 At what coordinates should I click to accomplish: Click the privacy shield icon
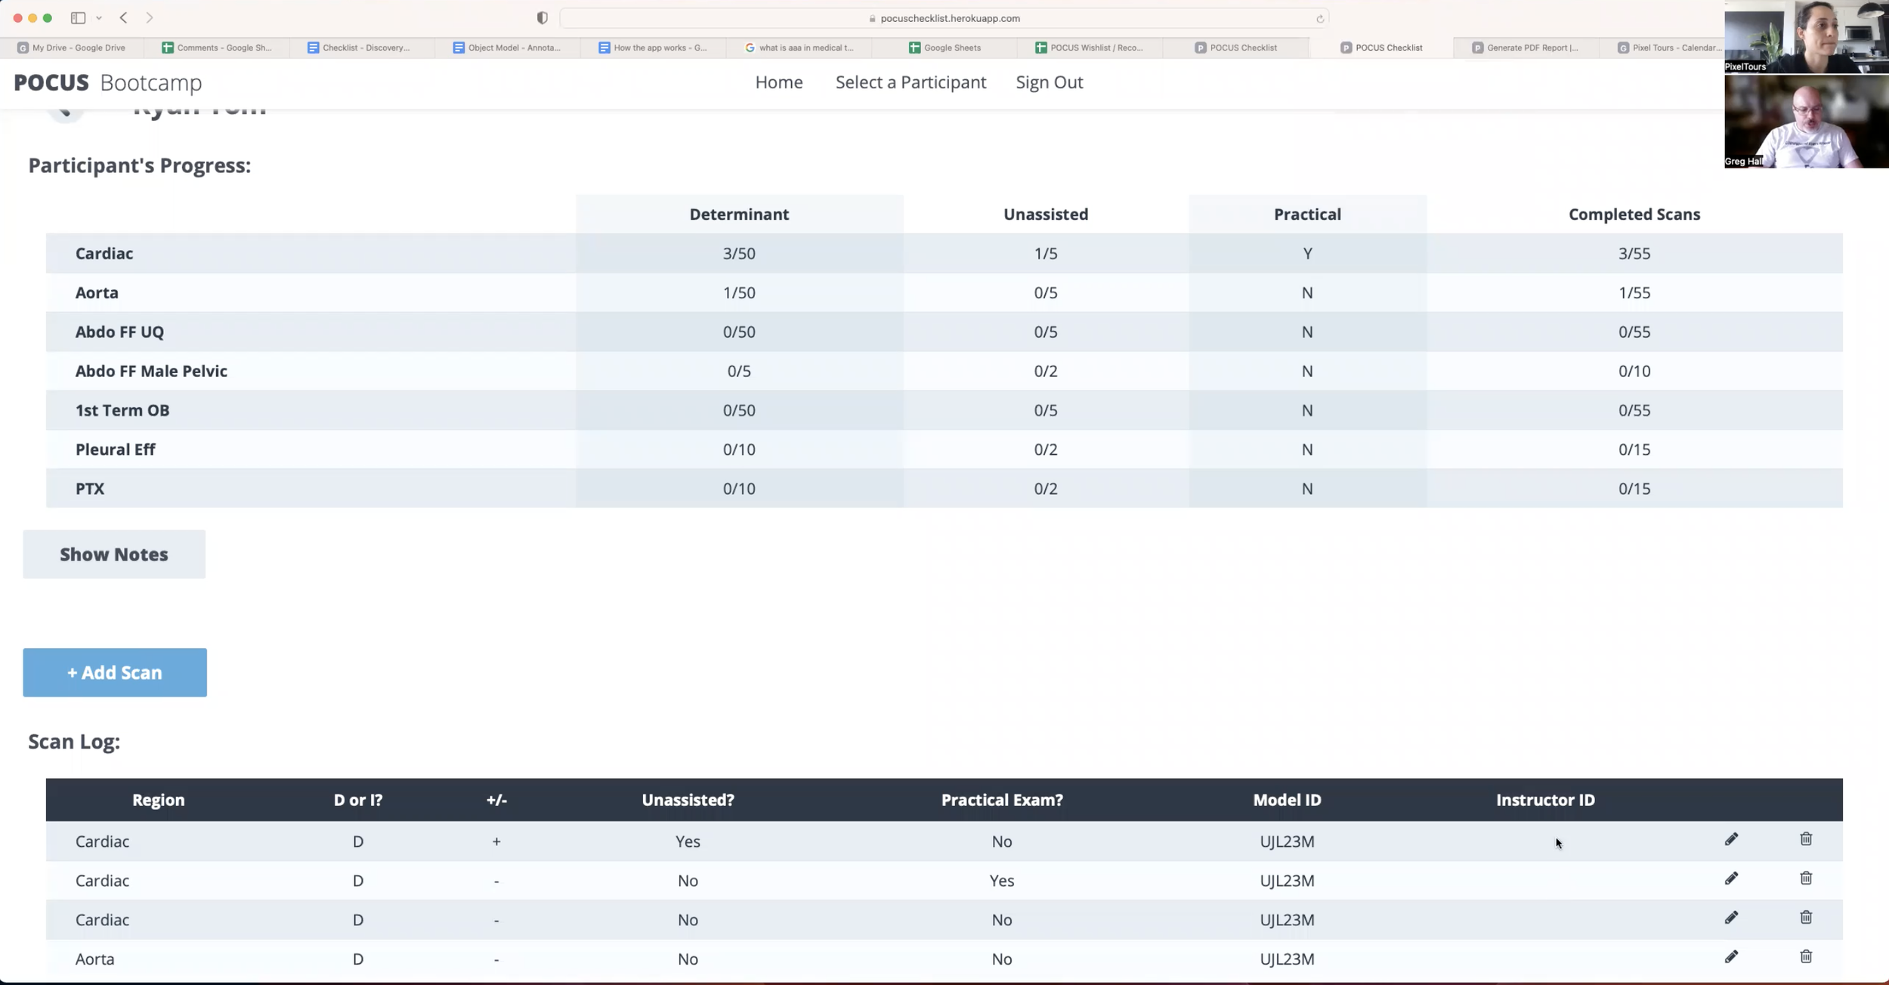542,18
